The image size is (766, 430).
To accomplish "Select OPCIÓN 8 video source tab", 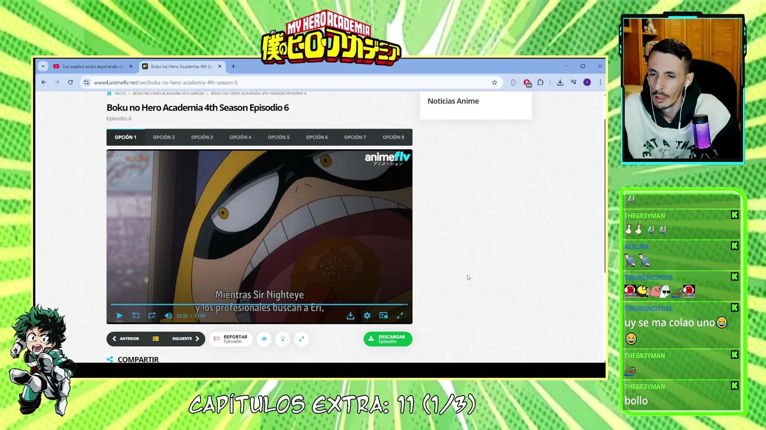I will click(x=393, y=137).
